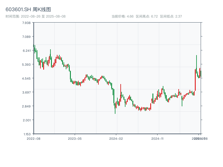223x167 pixels.
Task: Click the range high 6.72 label
Action: 147,16
